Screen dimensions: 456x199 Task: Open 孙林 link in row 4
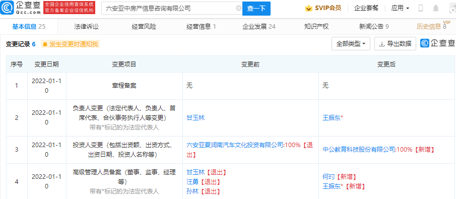(192, 191)
